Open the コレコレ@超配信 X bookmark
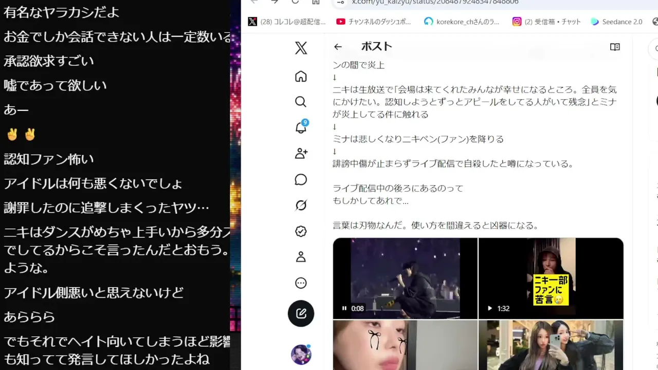The height and width of the screenshot is (370, 658). (287, 22)
